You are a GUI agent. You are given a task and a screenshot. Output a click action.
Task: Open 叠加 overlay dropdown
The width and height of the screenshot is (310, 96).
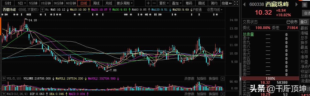[x=177, y=3]
